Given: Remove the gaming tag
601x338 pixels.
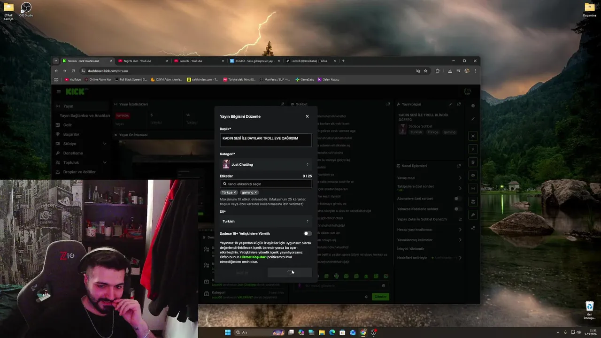Looking at the screenshot, I should (x=255, y=192).
